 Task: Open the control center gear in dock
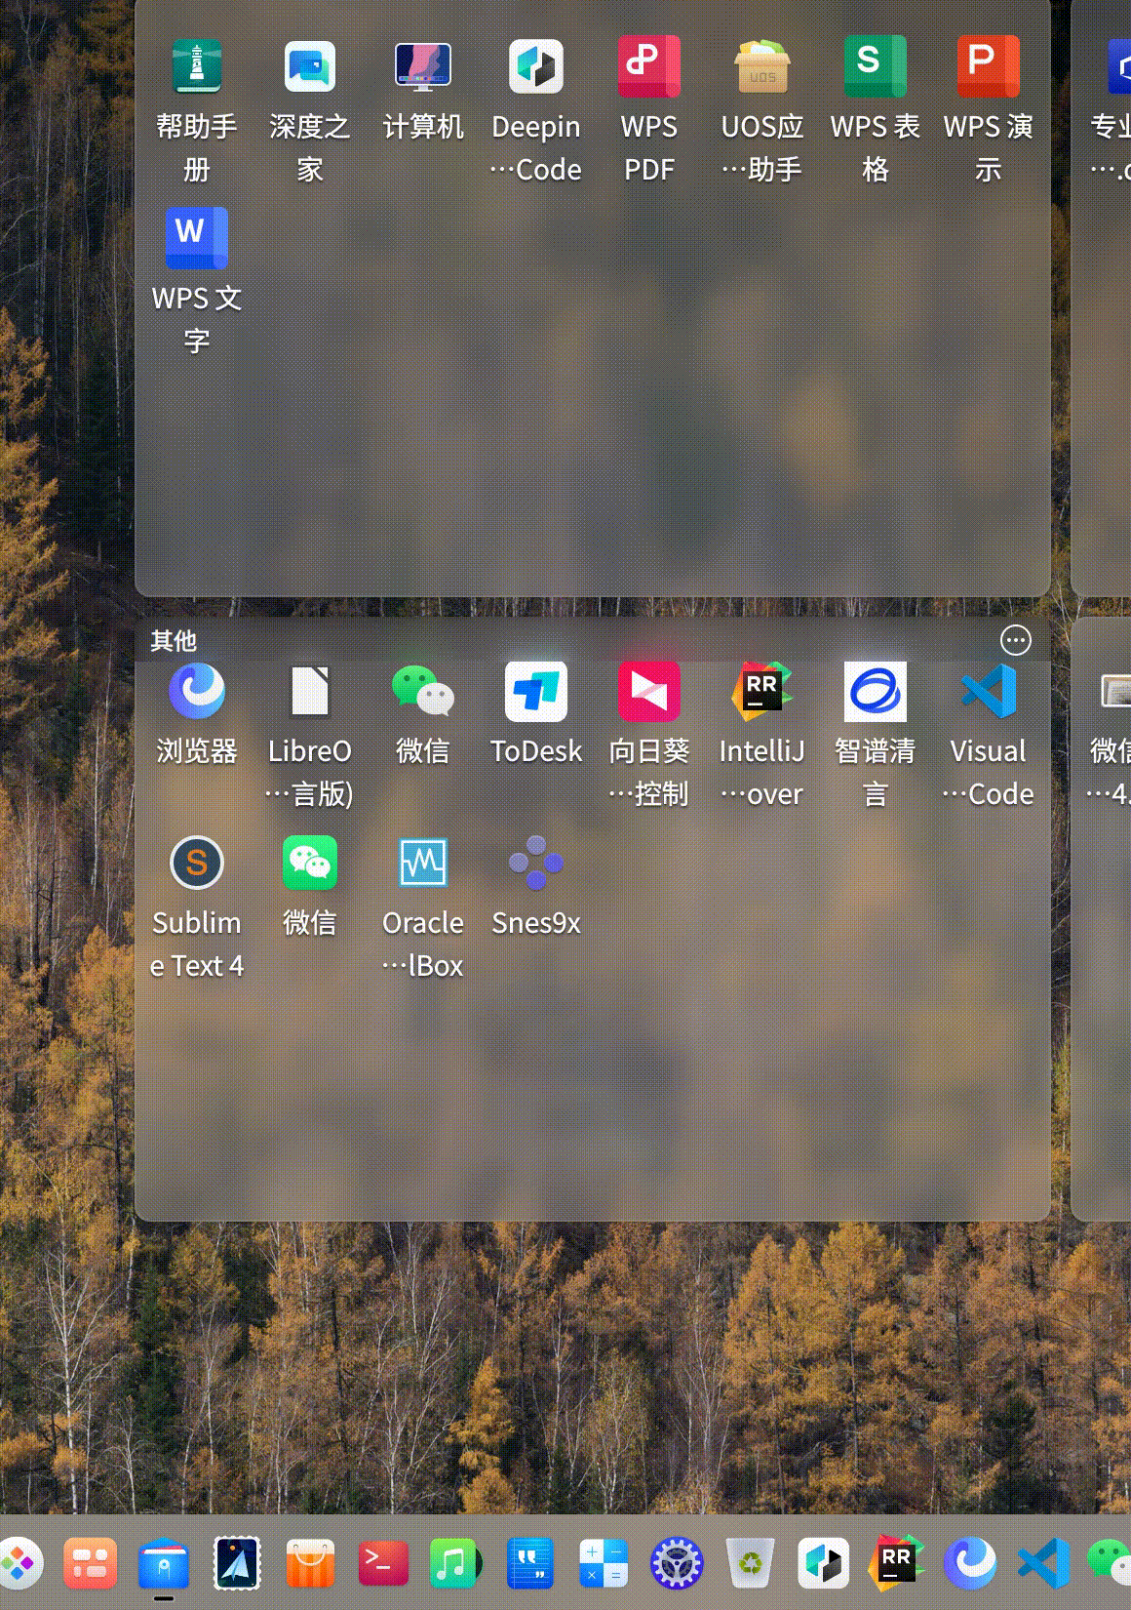point(677,1563)
